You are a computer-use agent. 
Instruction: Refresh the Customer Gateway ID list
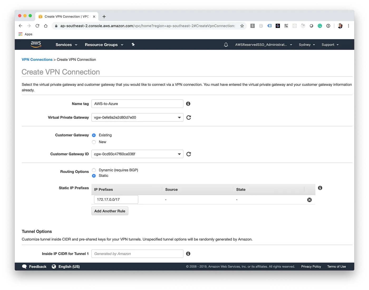[189, 154]
